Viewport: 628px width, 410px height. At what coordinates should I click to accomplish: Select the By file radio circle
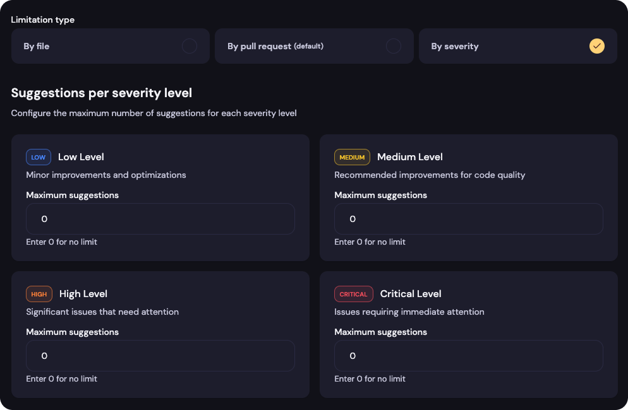190,47
